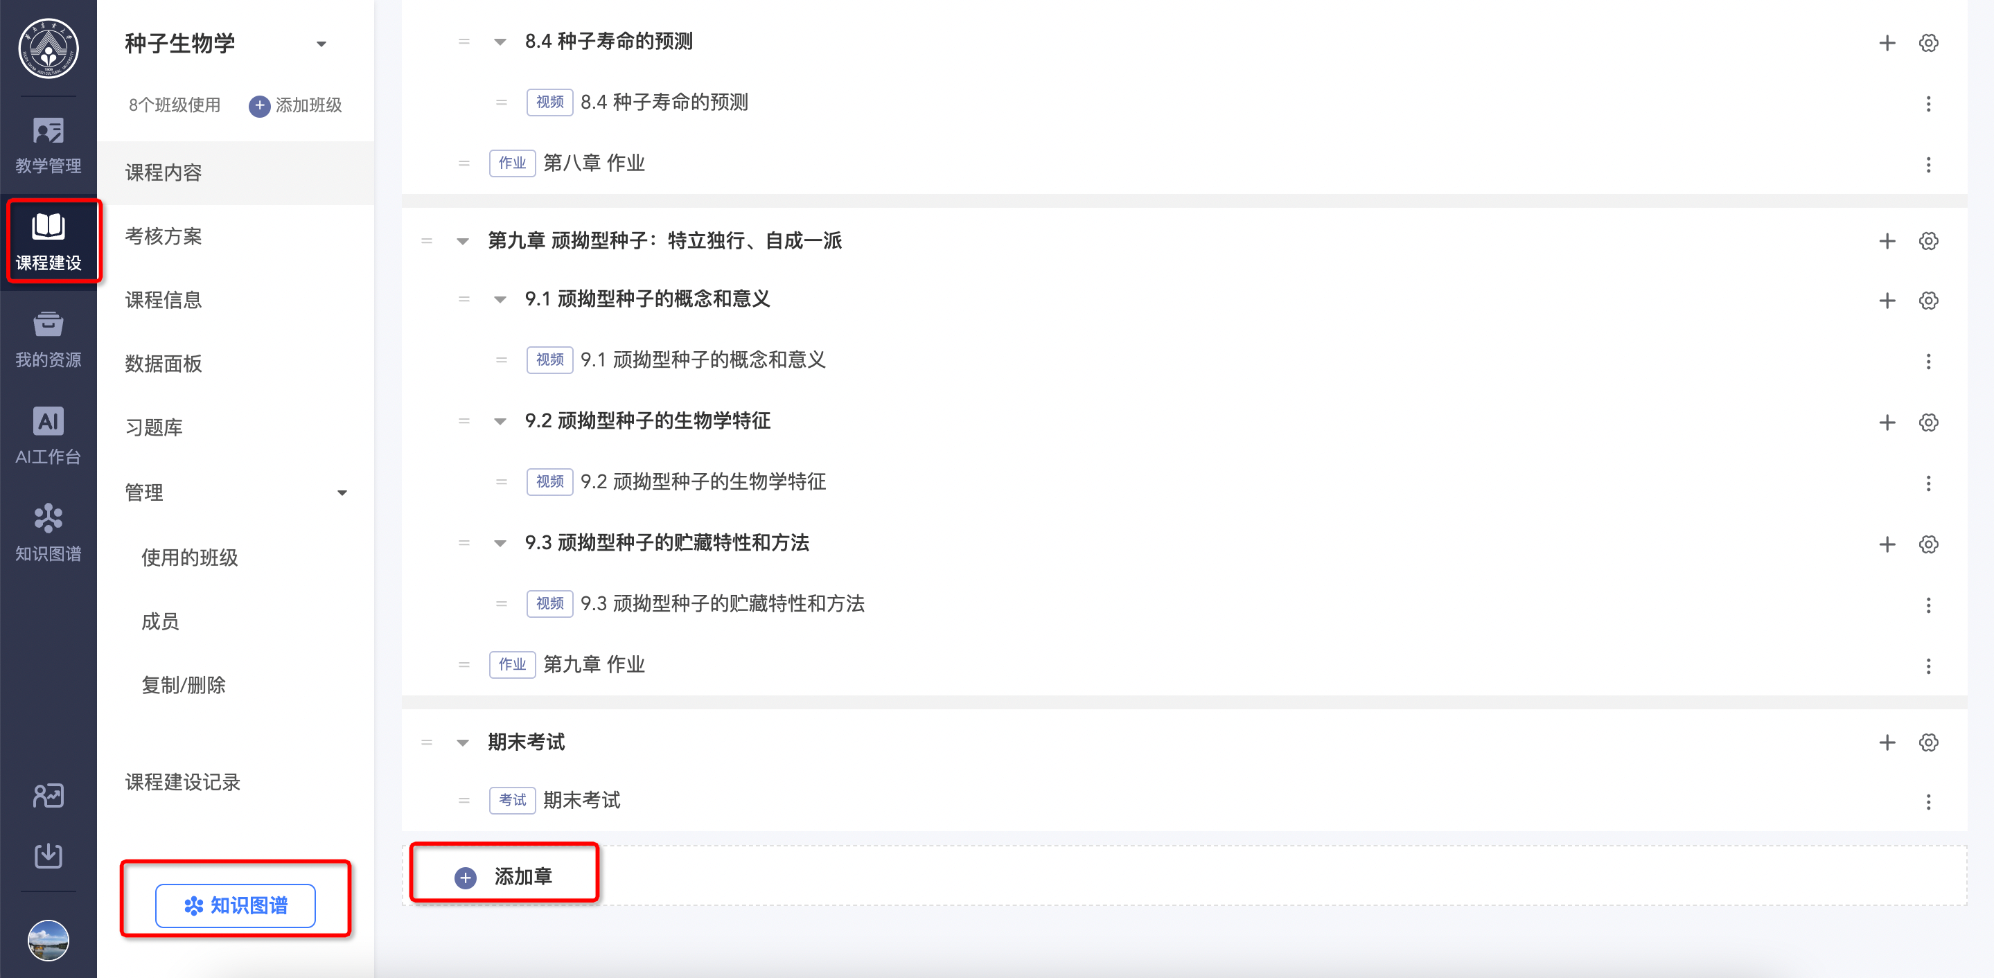1994x978 pixels.
Task: Open video item 8.4 种子寿命的预测
Action: tap(664, 102)
